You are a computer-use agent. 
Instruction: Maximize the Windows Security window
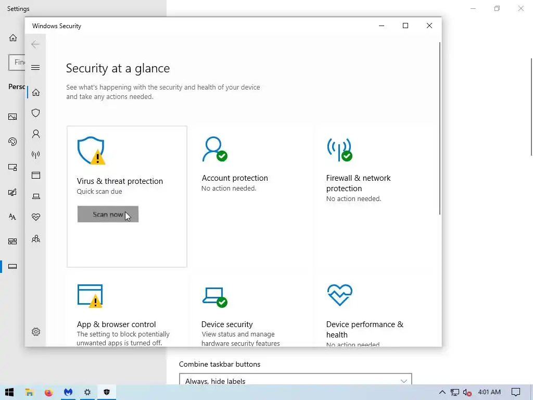[x=405, y=26]
